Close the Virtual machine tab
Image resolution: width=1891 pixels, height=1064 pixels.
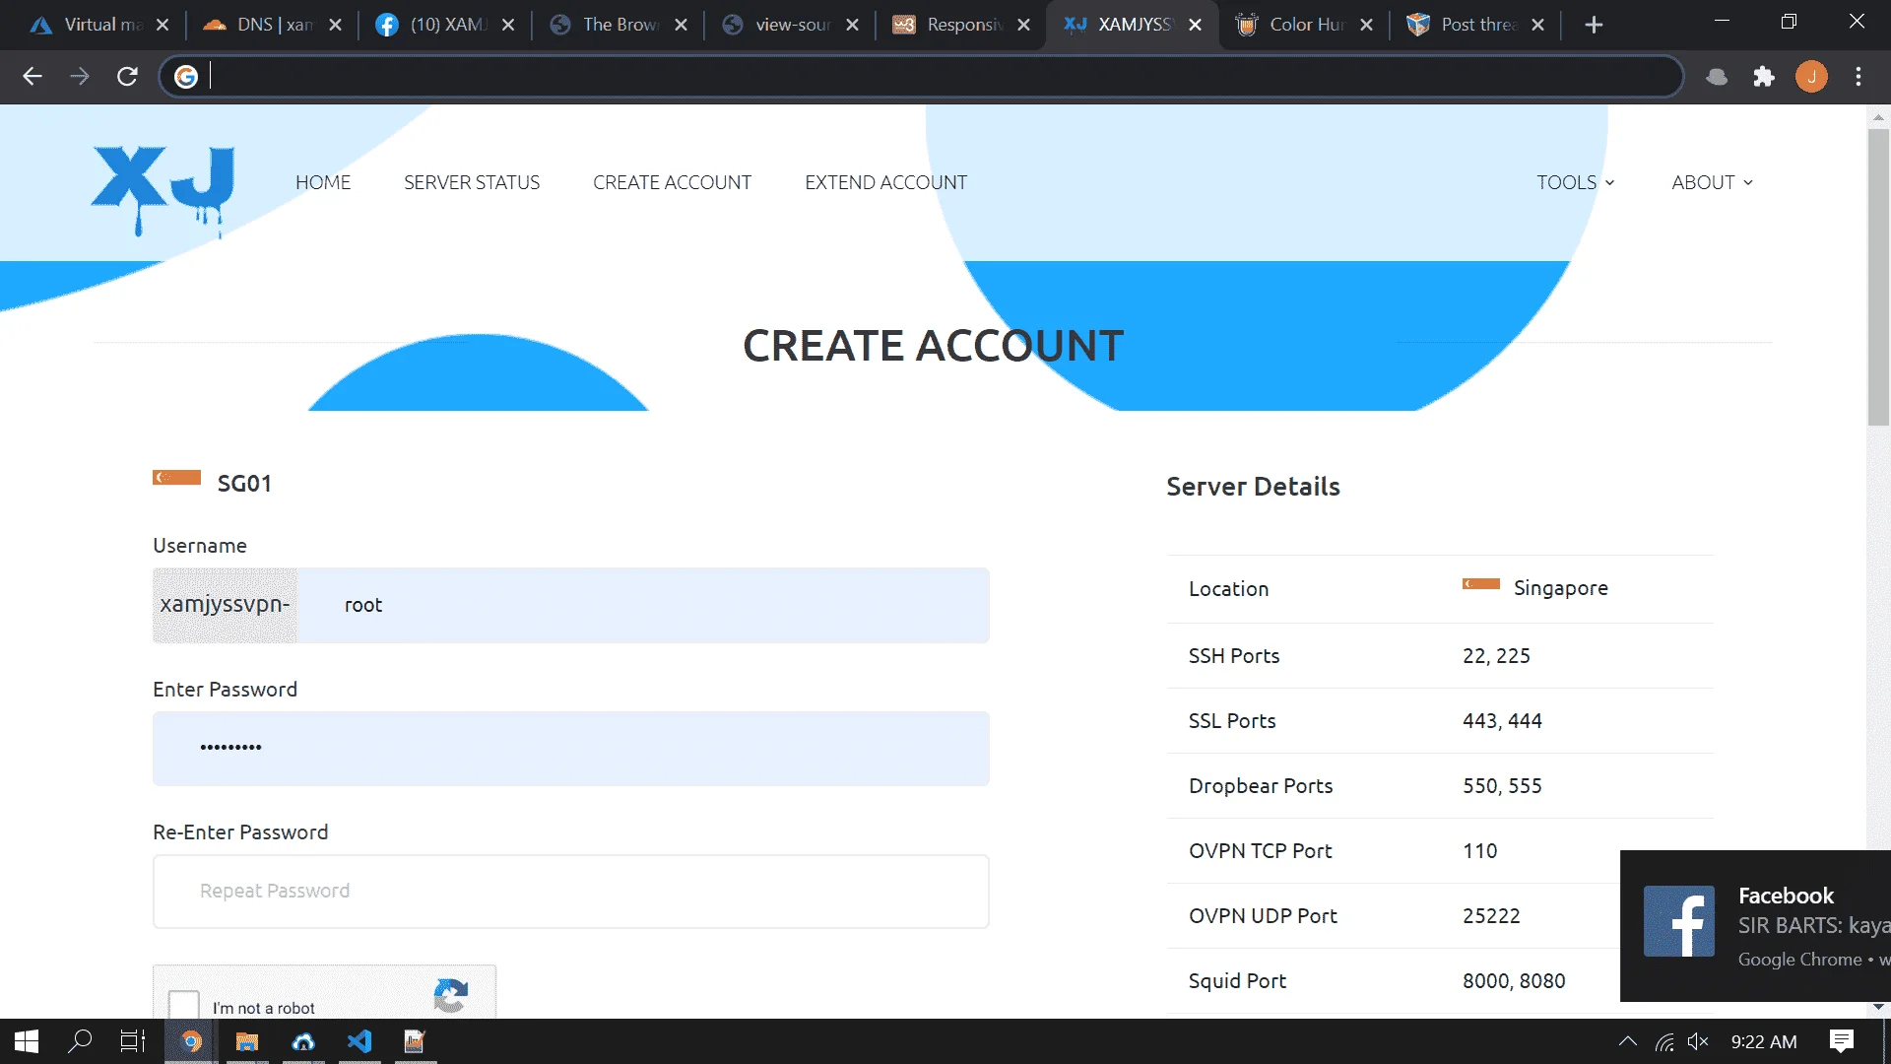point(163,25)
